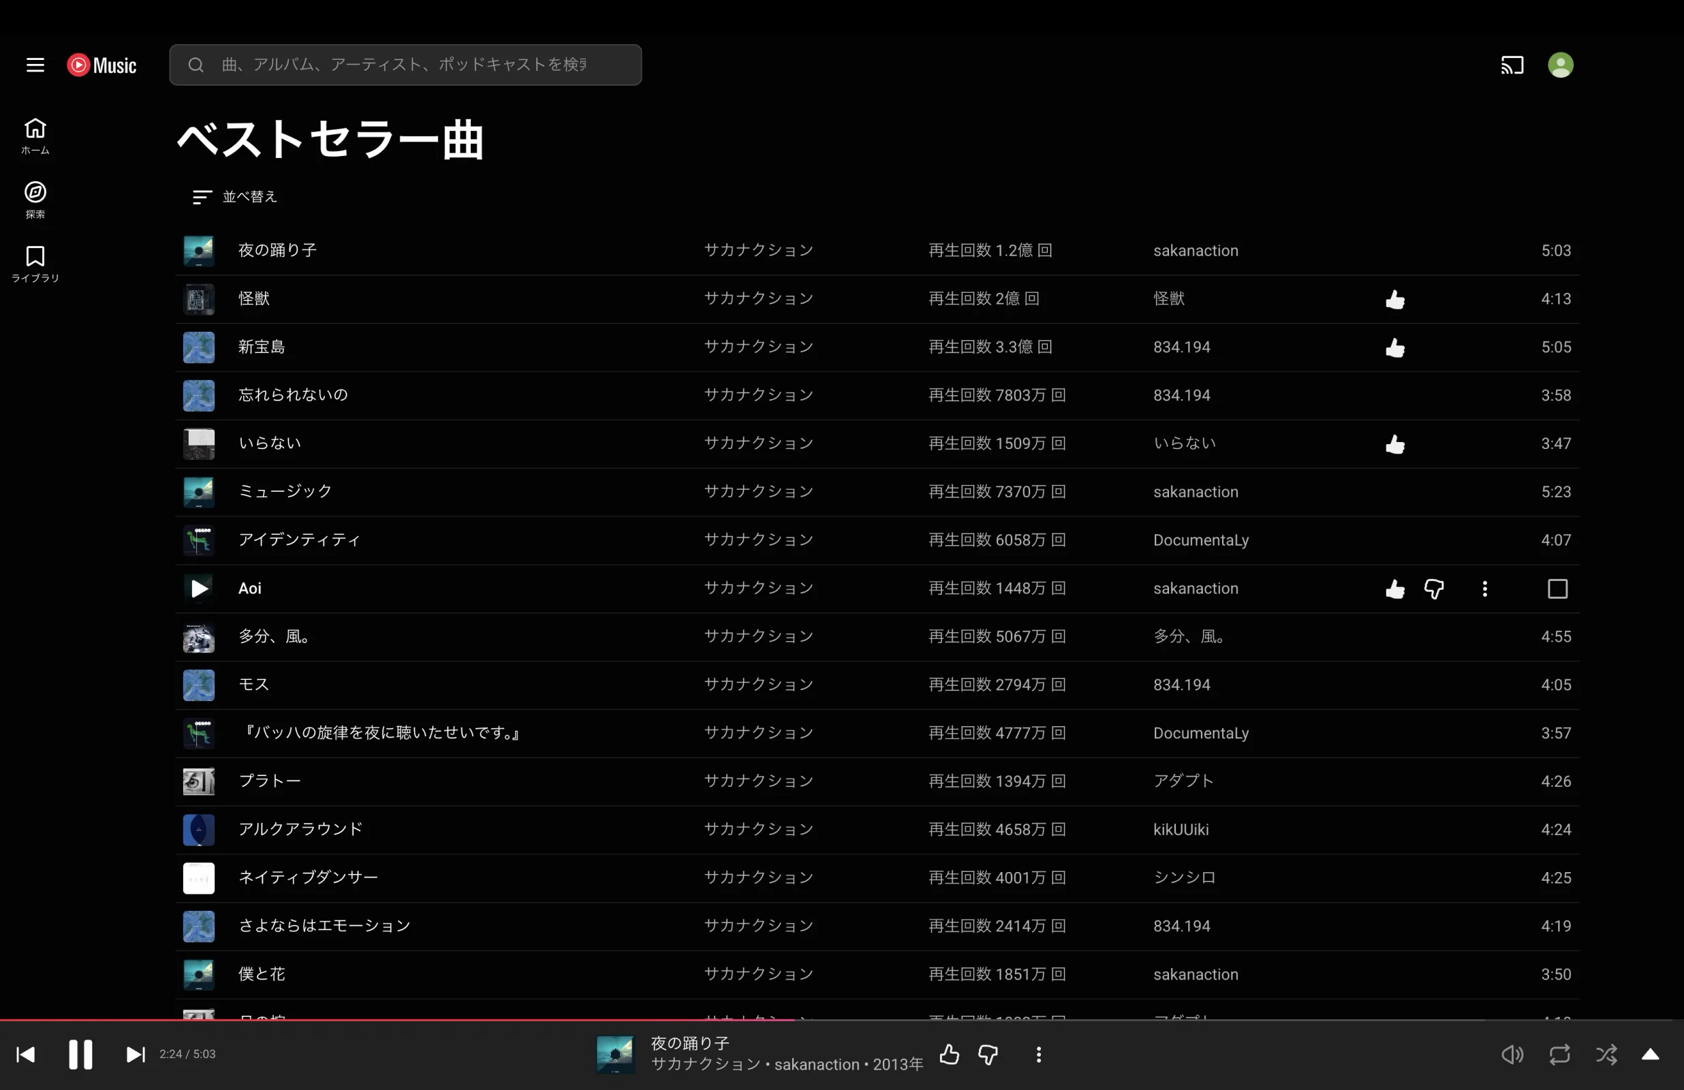Focus the song search input field

405,65
